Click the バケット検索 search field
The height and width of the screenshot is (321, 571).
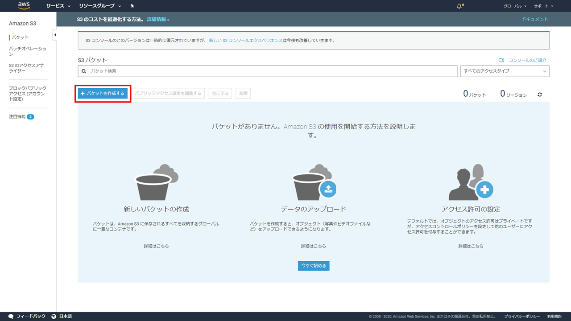point(268,71)
